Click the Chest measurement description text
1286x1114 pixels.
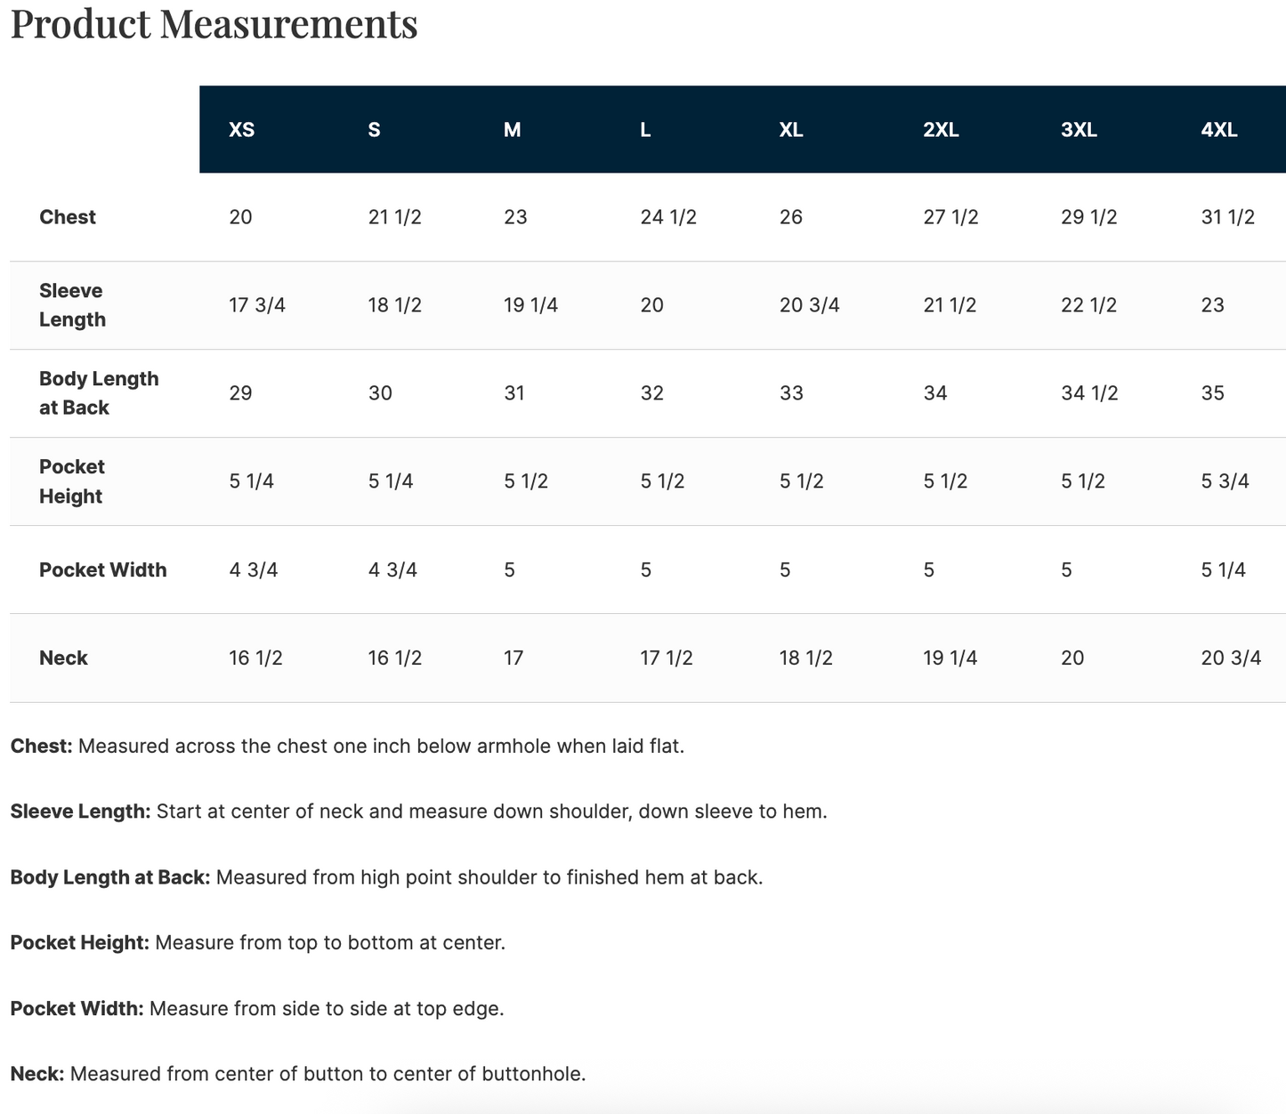pos(347,746)
